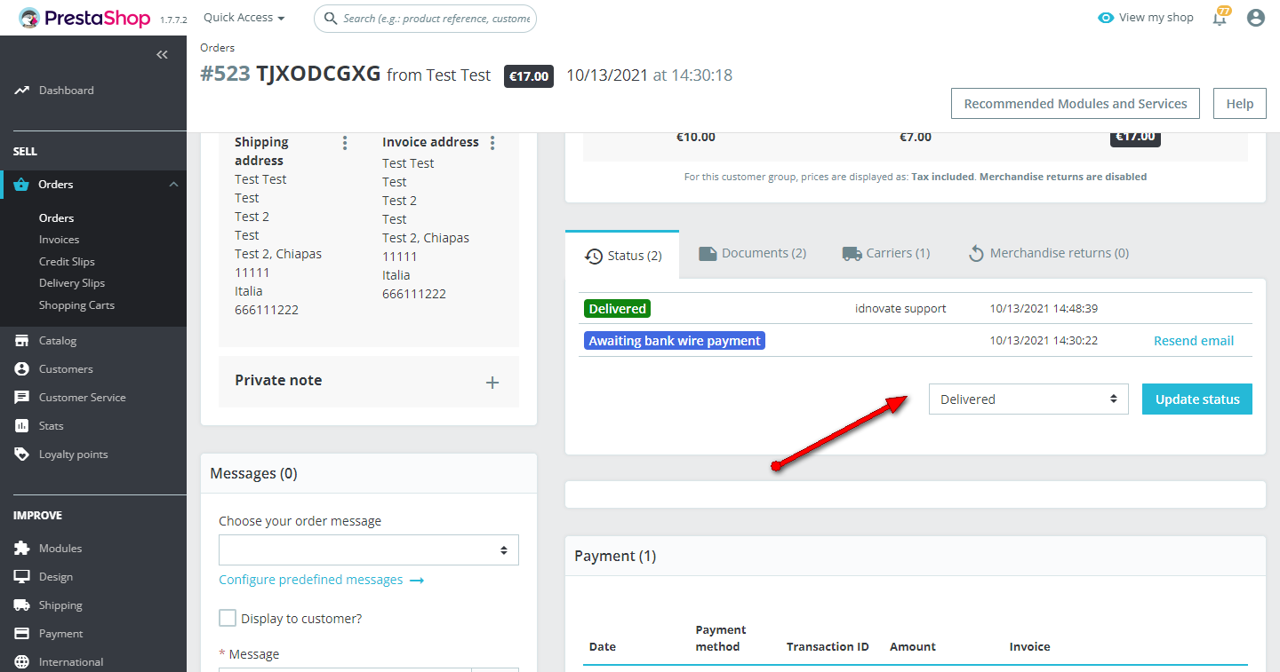The image size is (1280, 672).
Task: Click the shipping address postcode 11111
Action: click(x=252, y=273)
